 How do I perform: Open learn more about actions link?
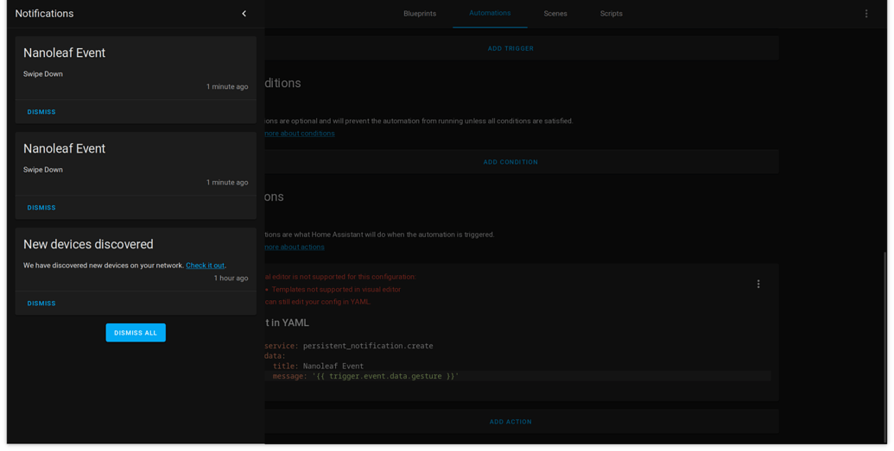point(295,247)
